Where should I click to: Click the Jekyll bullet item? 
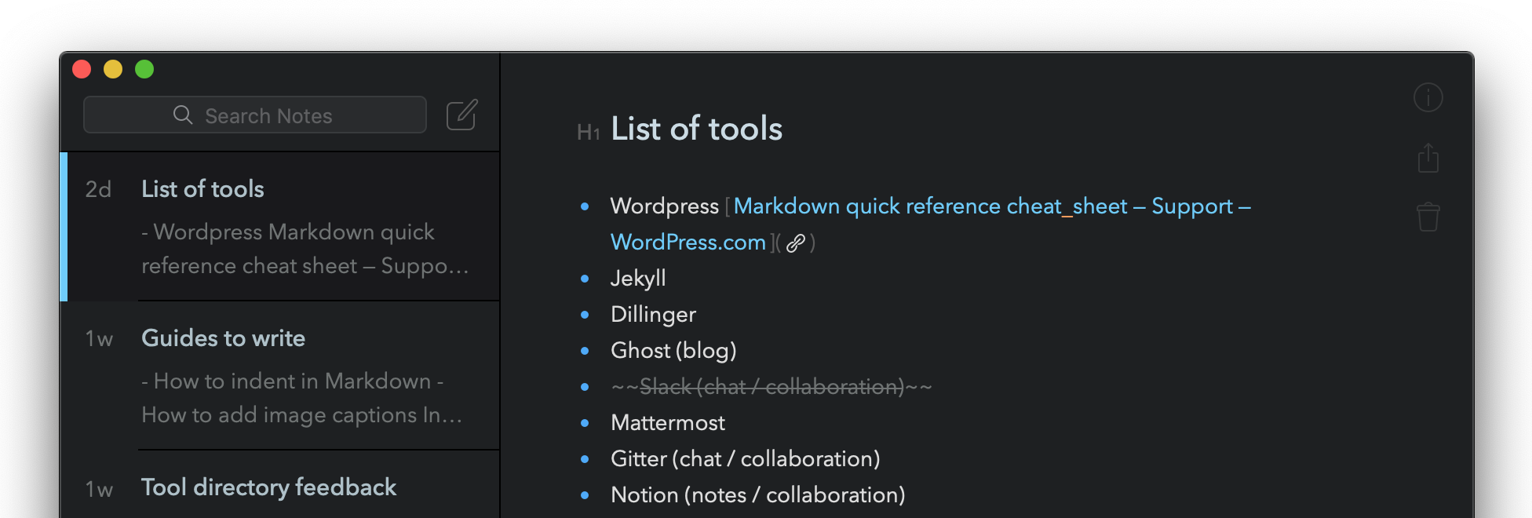[x=638, y=279]
